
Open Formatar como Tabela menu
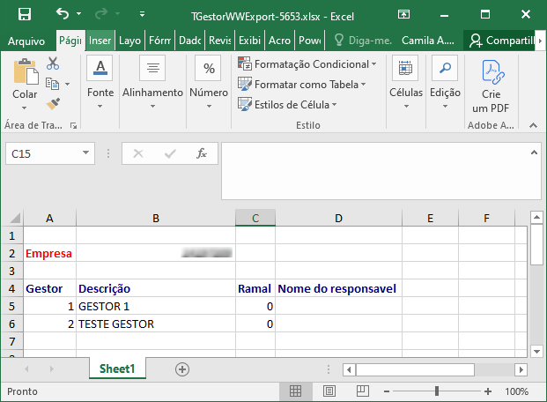coord(302,85)
